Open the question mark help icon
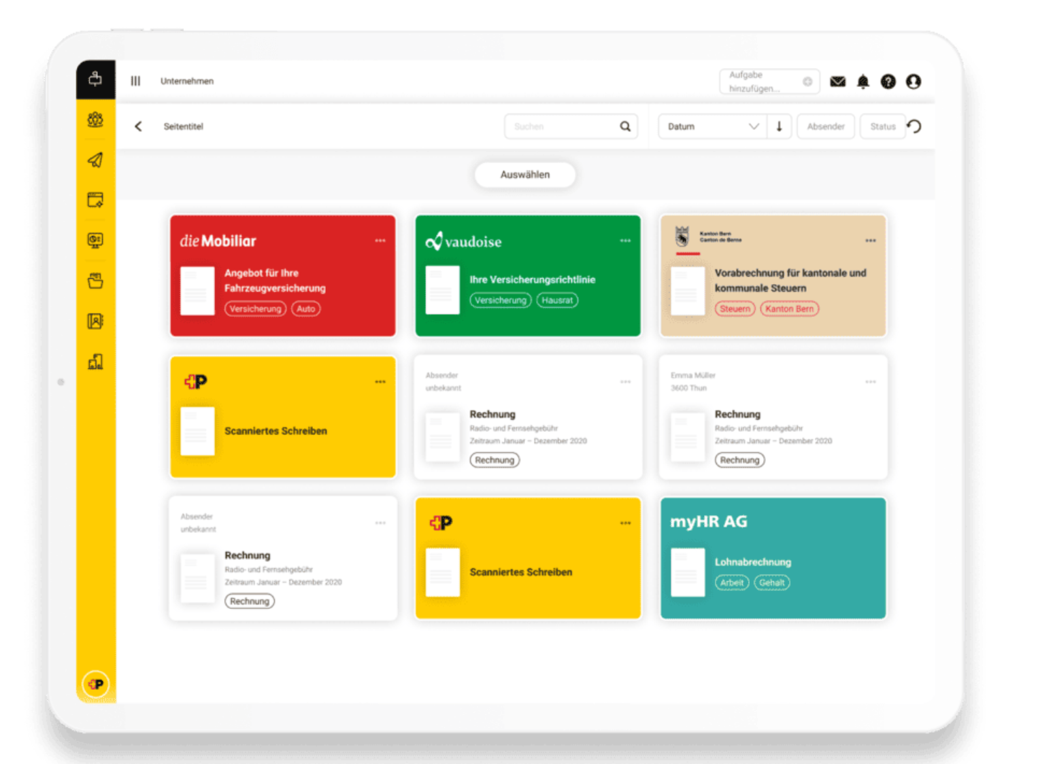The height and width of the screenshot is (764, 1053). pos(888,82)
